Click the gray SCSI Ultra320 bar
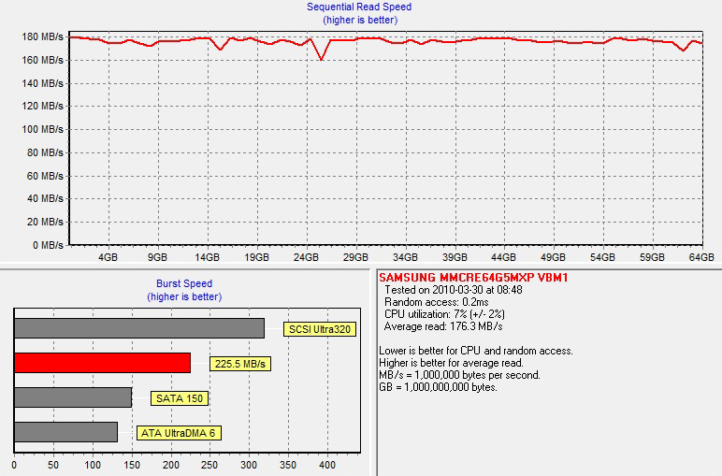 pos(138,328)
